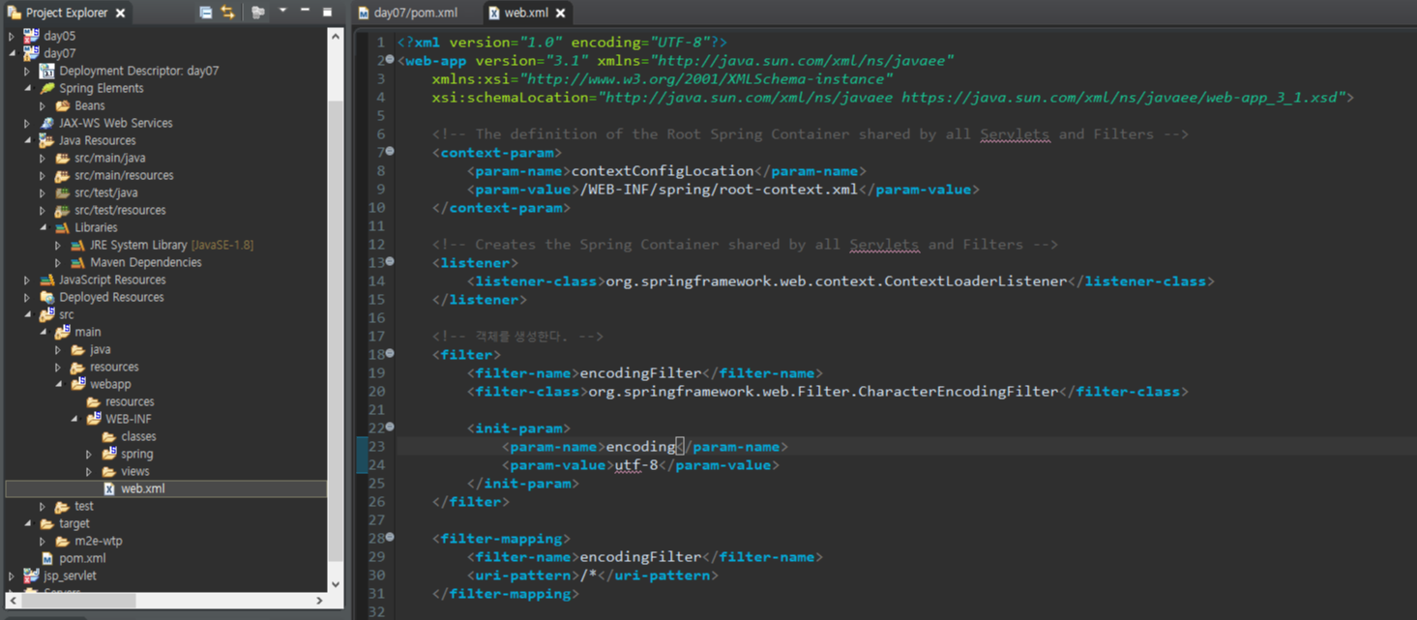The width and height of the screenshot is (1417, 620).
Task: Click the day05 project icon
Action: point(31,36)
